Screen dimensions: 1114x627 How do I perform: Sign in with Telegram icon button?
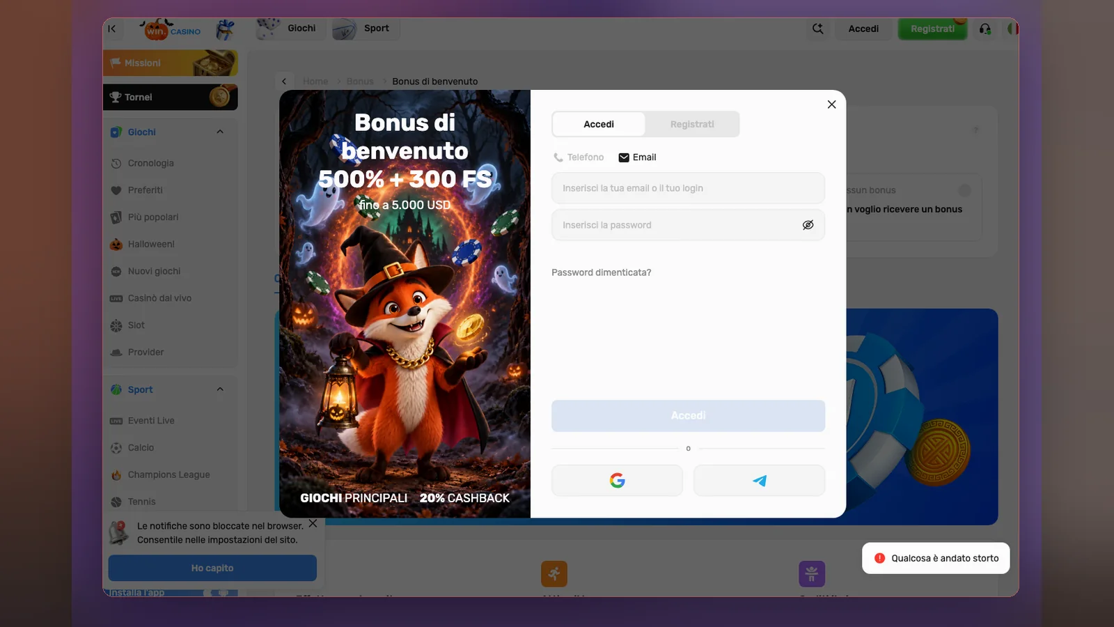760,481
